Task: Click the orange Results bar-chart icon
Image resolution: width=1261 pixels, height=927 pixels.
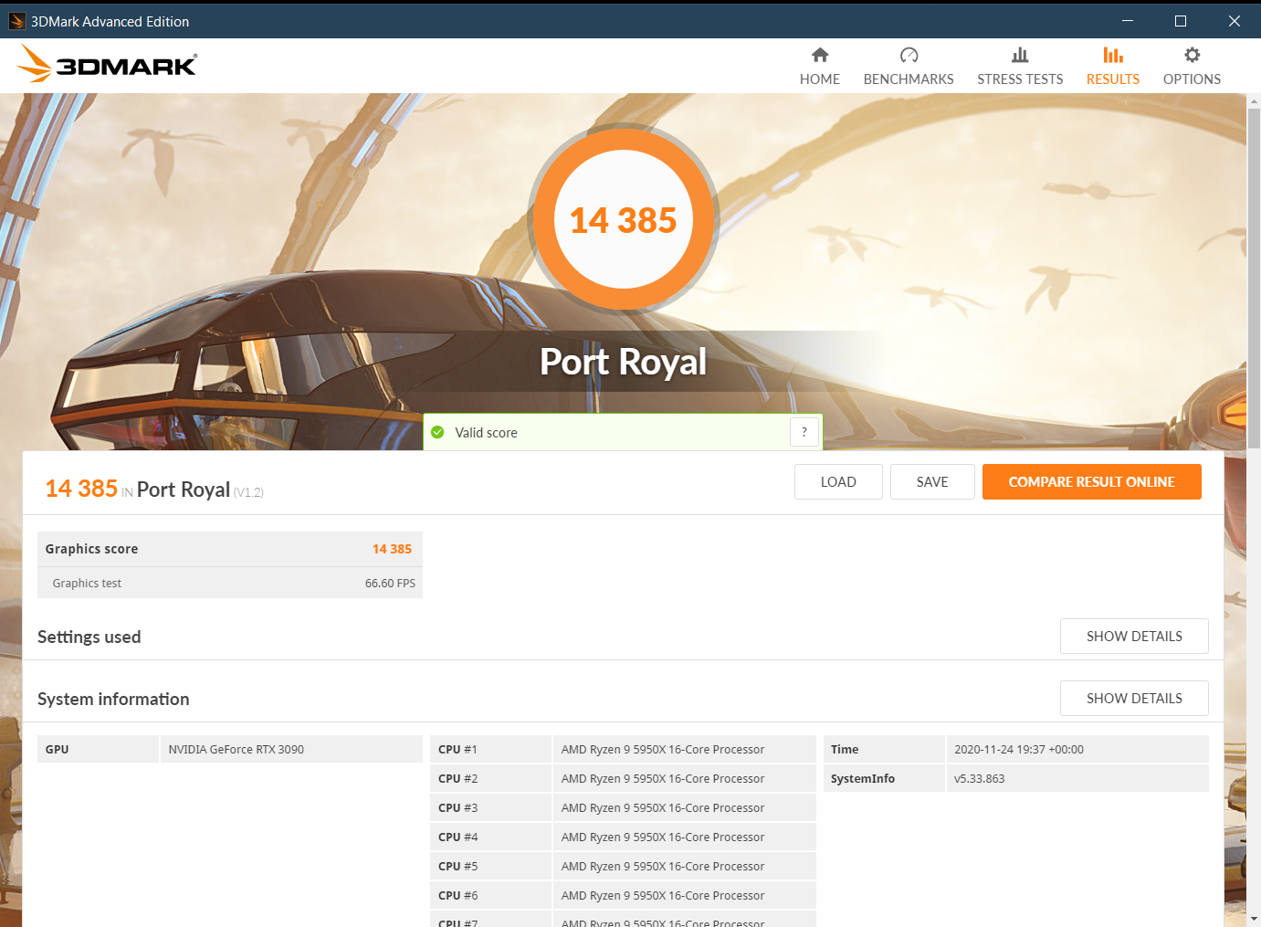Action: (1112, 55)
